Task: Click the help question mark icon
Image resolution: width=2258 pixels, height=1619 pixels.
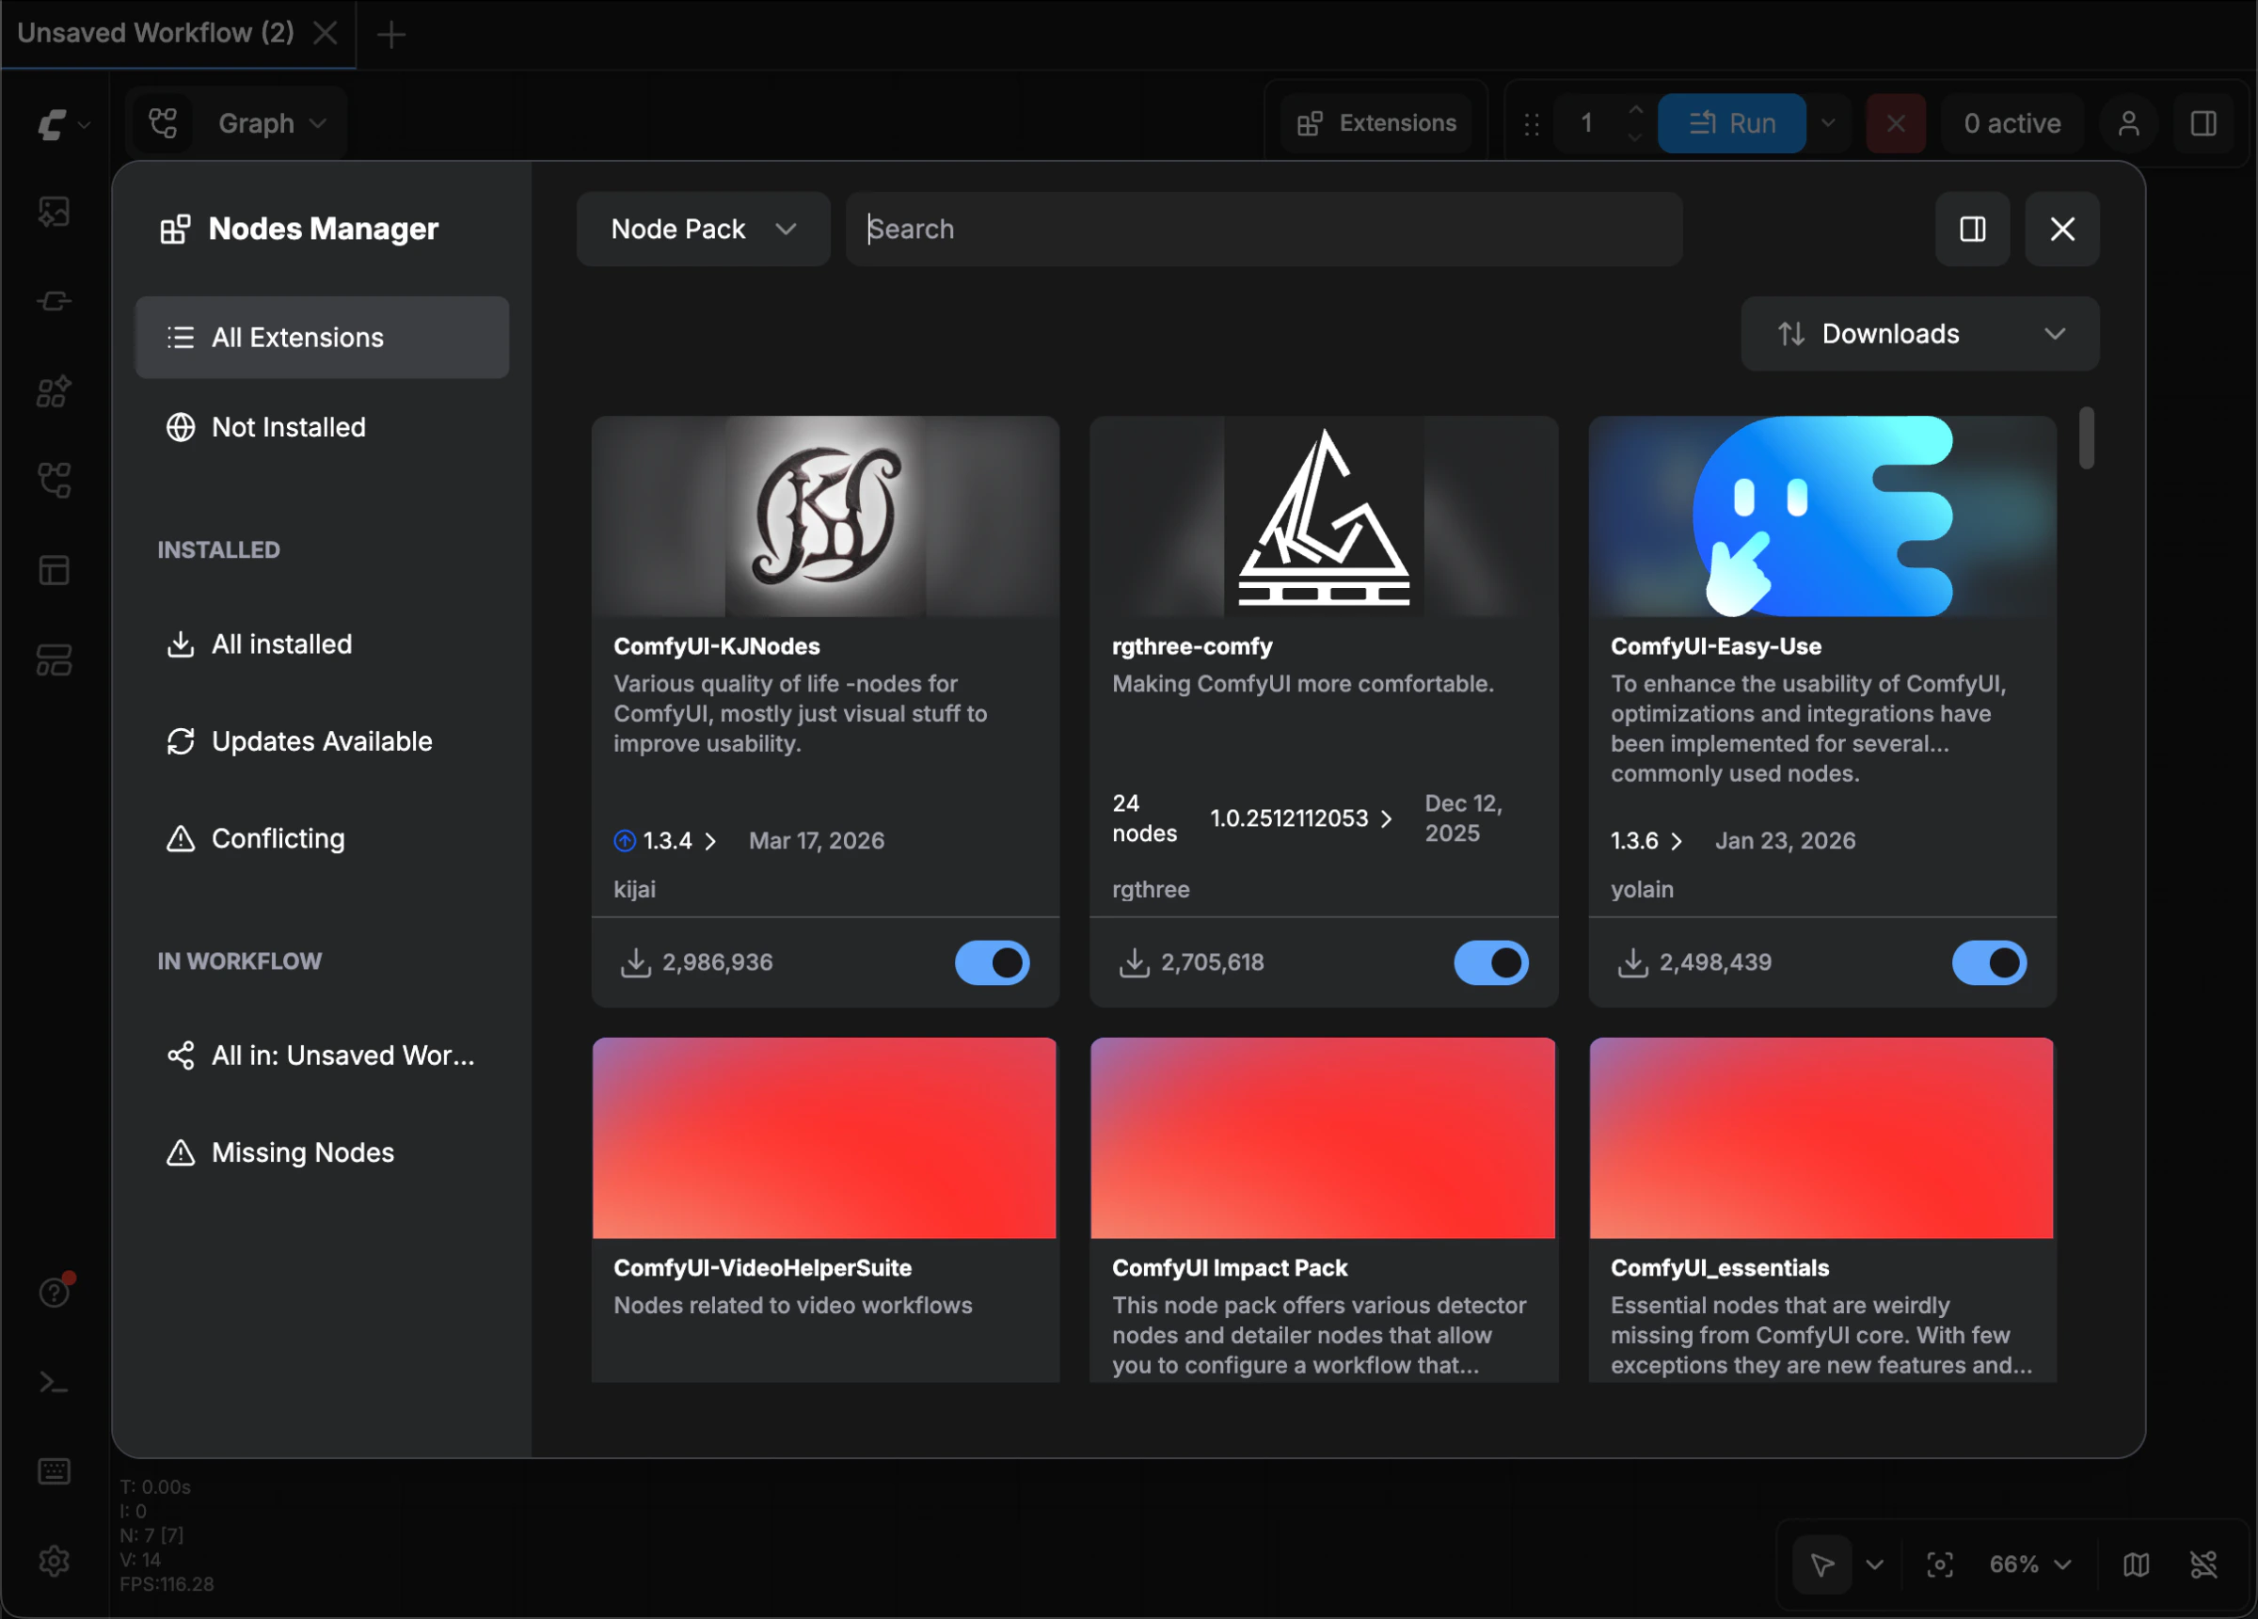Action: [x=54, y=1293]
